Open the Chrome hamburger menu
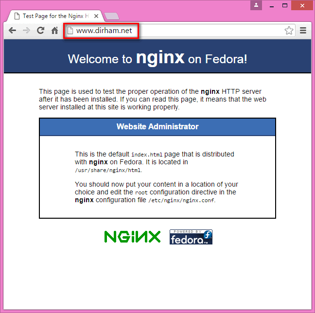315x313 pixels. tap(303, 31)
